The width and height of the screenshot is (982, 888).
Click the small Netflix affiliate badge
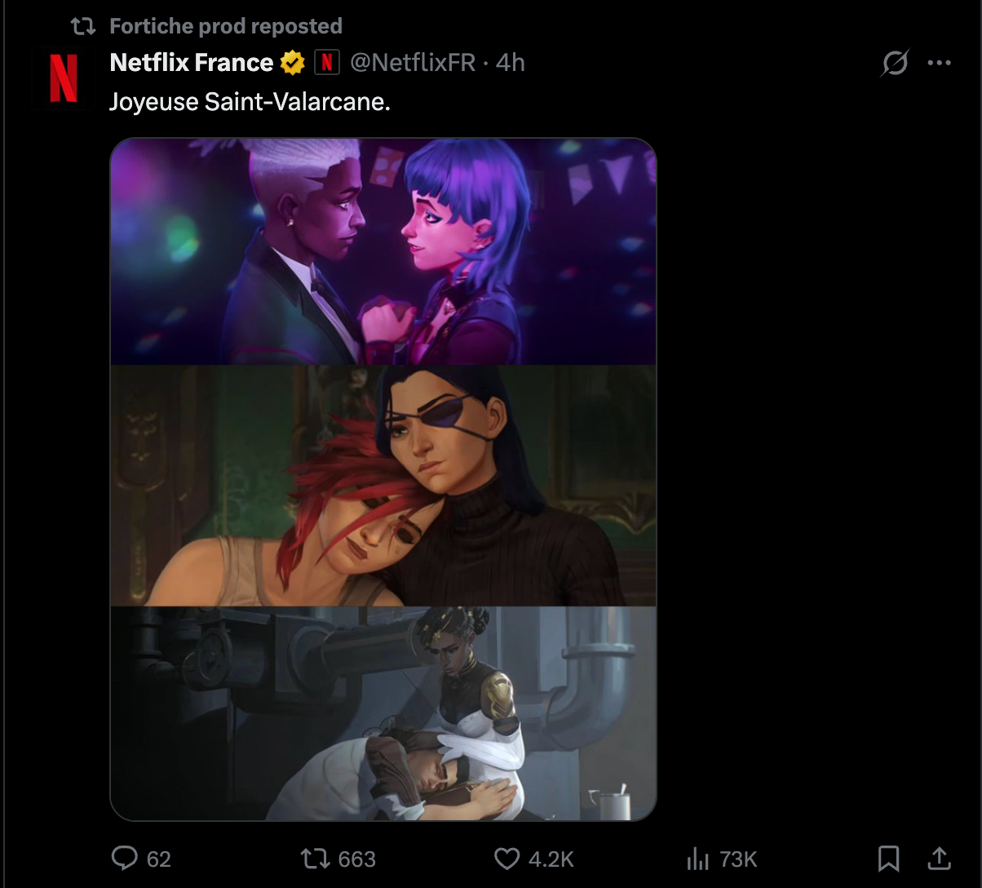tap(326, 63)
